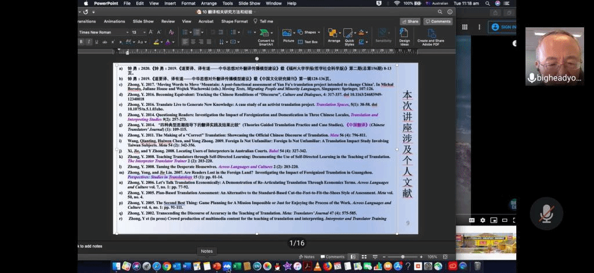Switch to Slide Sorter view

pyautogui.click(x=364, y=257)
